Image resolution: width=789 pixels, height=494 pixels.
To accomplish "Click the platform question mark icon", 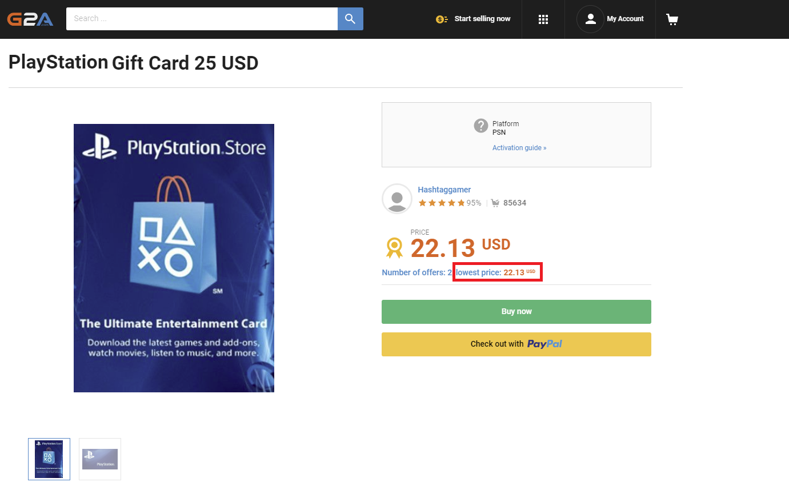I will 481,126.
